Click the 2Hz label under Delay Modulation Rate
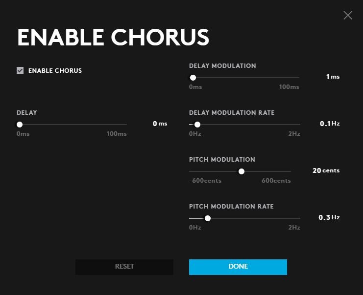 (294, 134)
